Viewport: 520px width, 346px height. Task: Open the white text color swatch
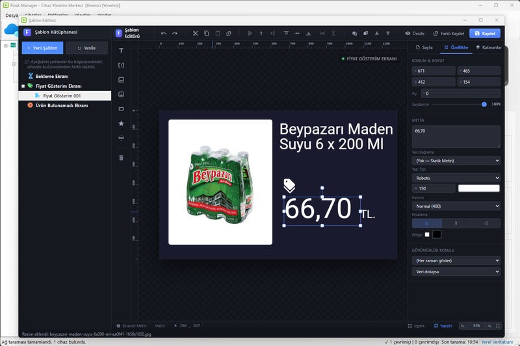478,188
